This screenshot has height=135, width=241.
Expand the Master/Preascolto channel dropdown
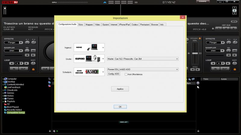142,59
